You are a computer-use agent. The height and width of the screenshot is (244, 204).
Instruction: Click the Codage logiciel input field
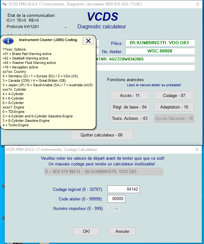pyautogui.click(x=124, y=189)
